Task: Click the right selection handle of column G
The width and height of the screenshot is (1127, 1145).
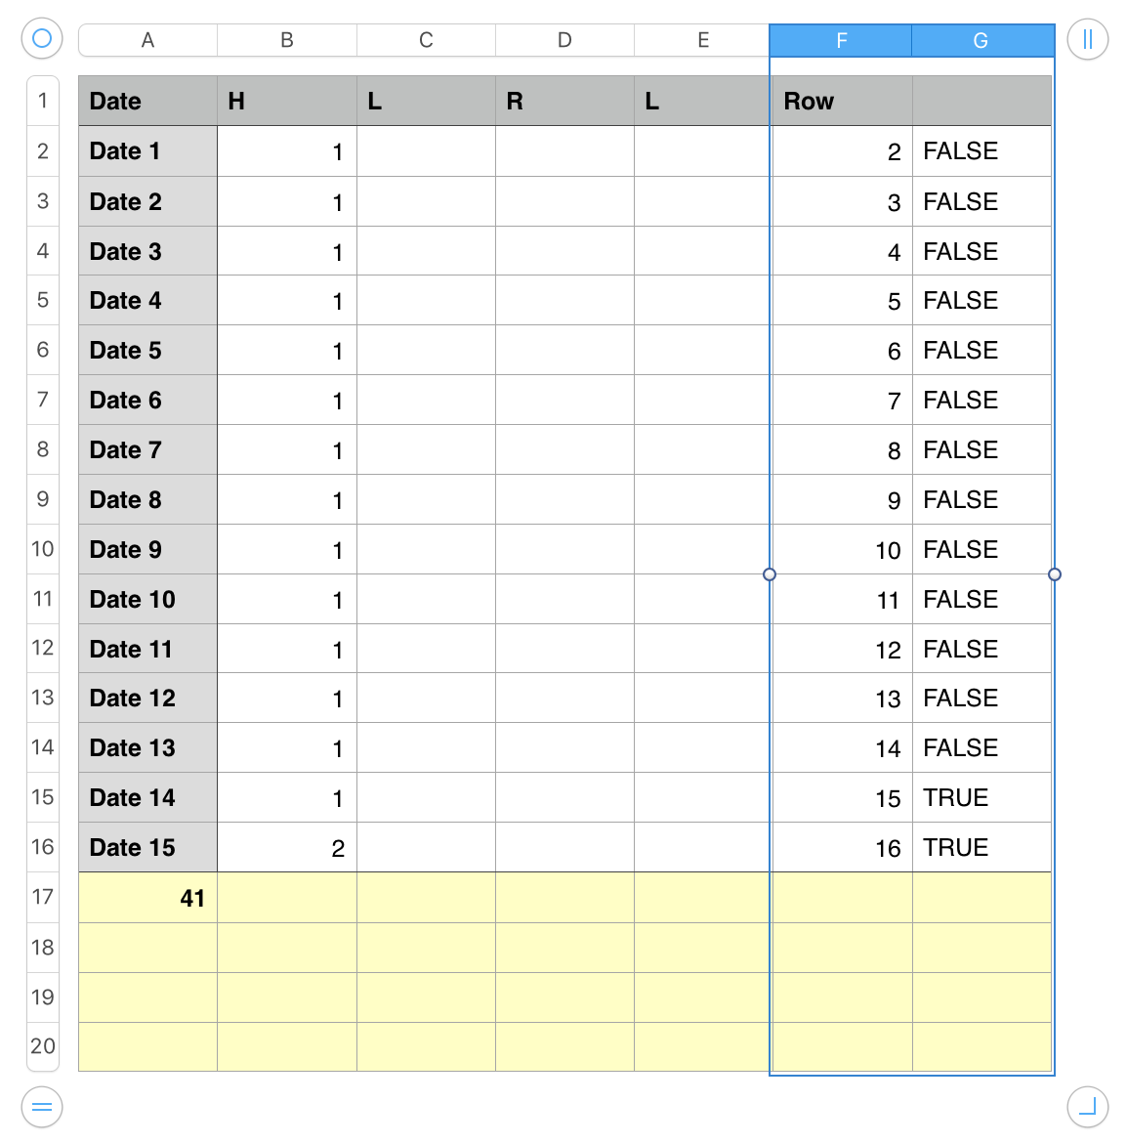Action: pyautogui.click(x=1055, y=574)
